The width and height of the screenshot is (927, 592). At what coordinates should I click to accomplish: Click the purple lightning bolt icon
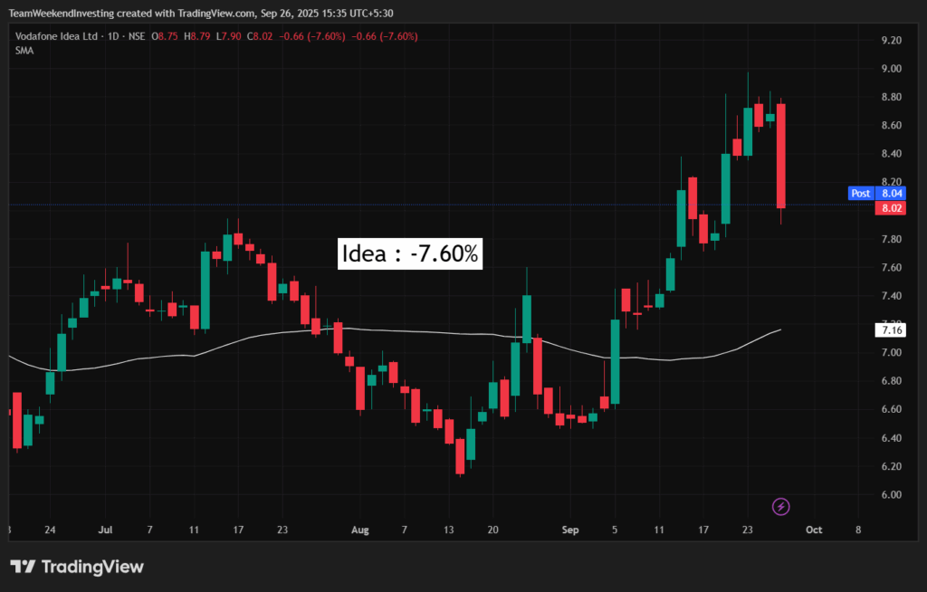click(x=780, y=507)
